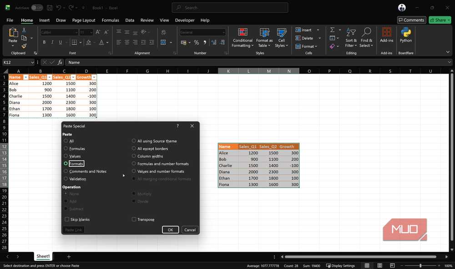Click the Comments button
This screenshot has height=269, width=455.
click(x=411, y=20)
